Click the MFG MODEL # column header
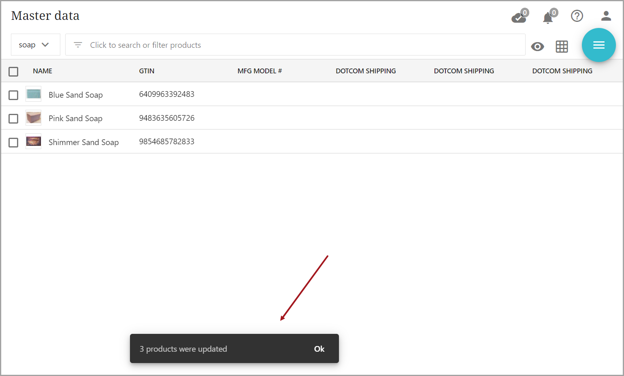This screenshot has height=376, width=624. [260, 71]
